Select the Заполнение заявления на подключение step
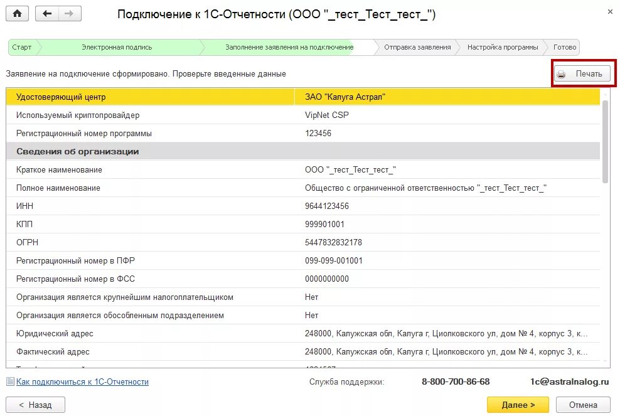 pos(289,47)
